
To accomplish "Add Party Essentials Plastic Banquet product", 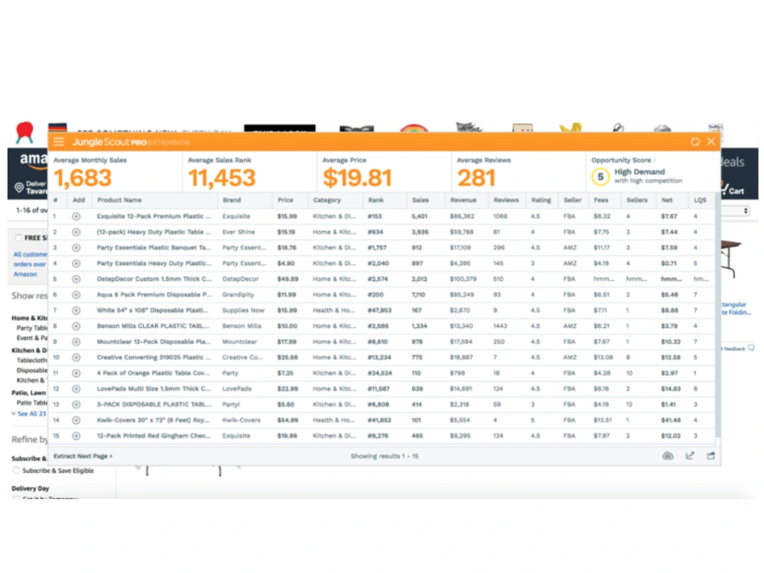I will (x=76, y=248).
